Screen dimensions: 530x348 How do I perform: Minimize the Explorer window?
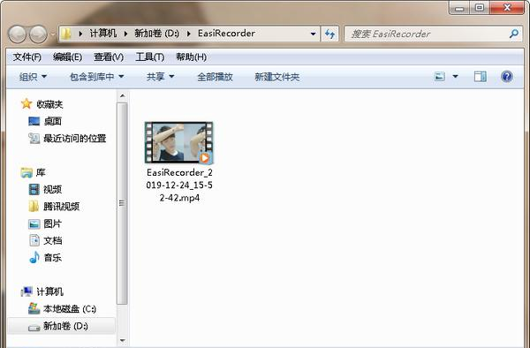[459, 8]
